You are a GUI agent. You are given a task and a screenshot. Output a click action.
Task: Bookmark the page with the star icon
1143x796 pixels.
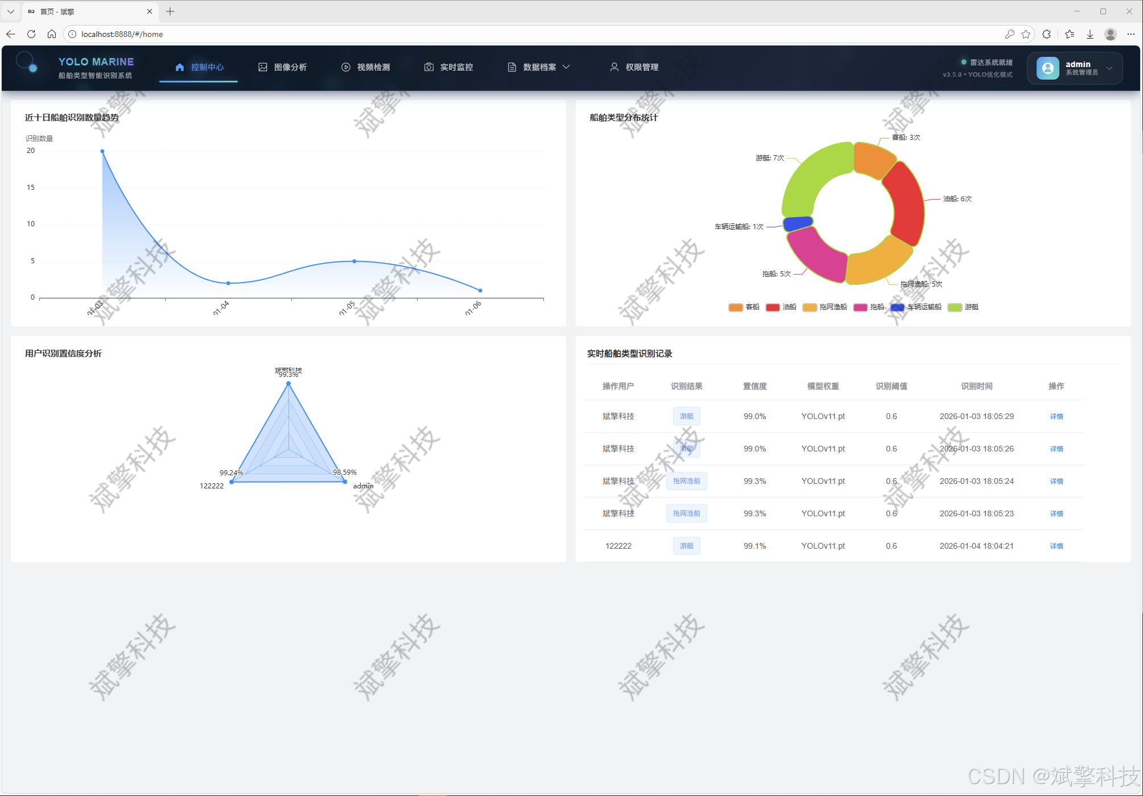pyautogui.click(x=1026, y=34)
